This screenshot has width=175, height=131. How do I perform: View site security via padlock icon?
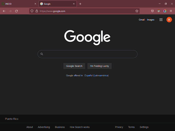coord(37,11)
